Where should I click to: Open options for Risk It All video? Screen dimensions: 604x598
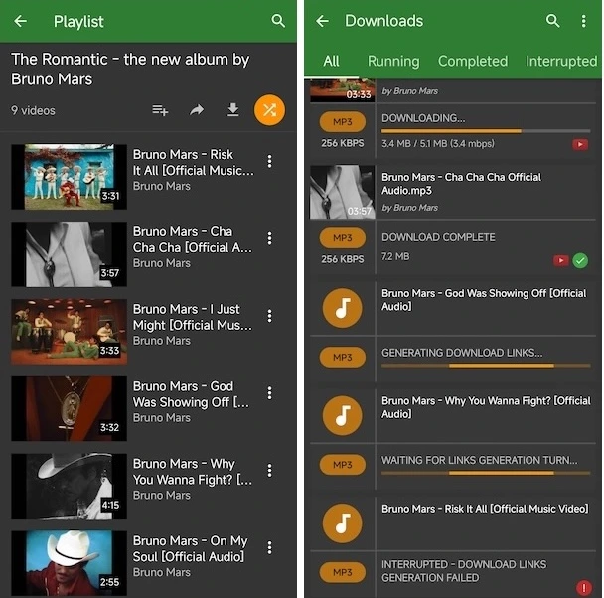tap(269, 161)
